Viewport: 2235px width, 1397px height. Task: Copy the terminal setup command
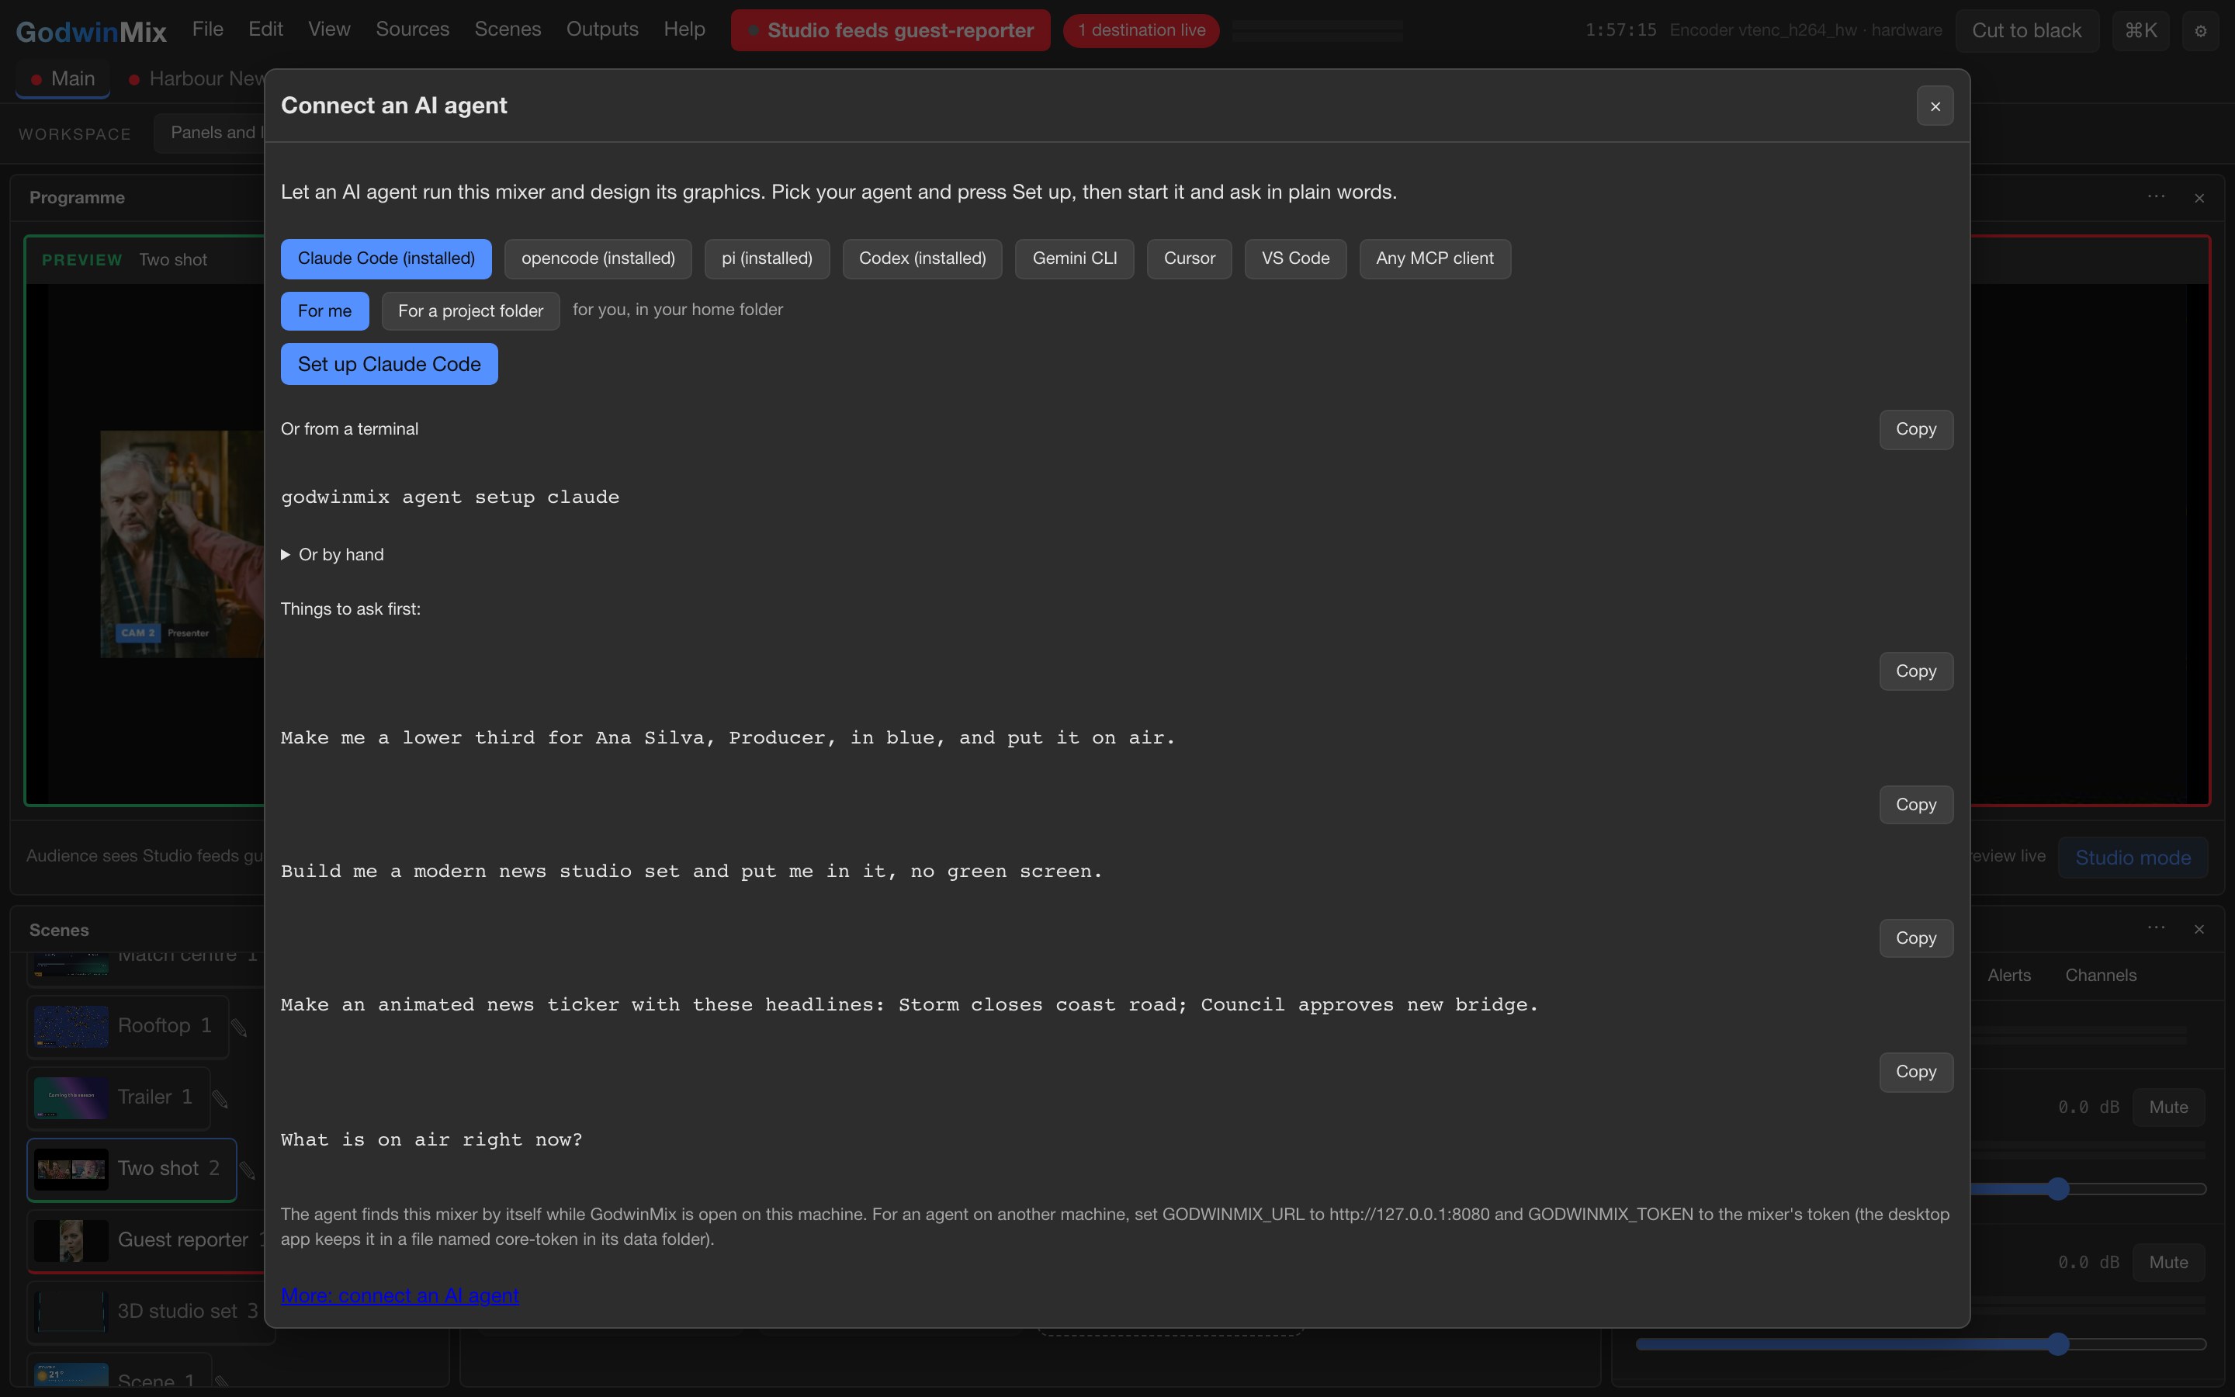pos(1915,430)
